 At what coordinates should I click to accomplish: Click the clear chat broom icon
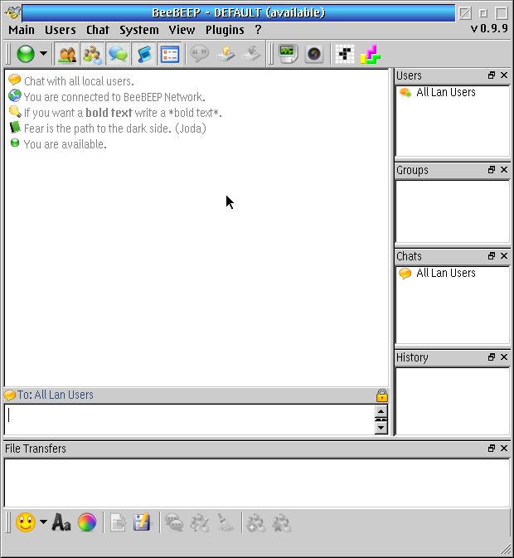tap(225, 523)
